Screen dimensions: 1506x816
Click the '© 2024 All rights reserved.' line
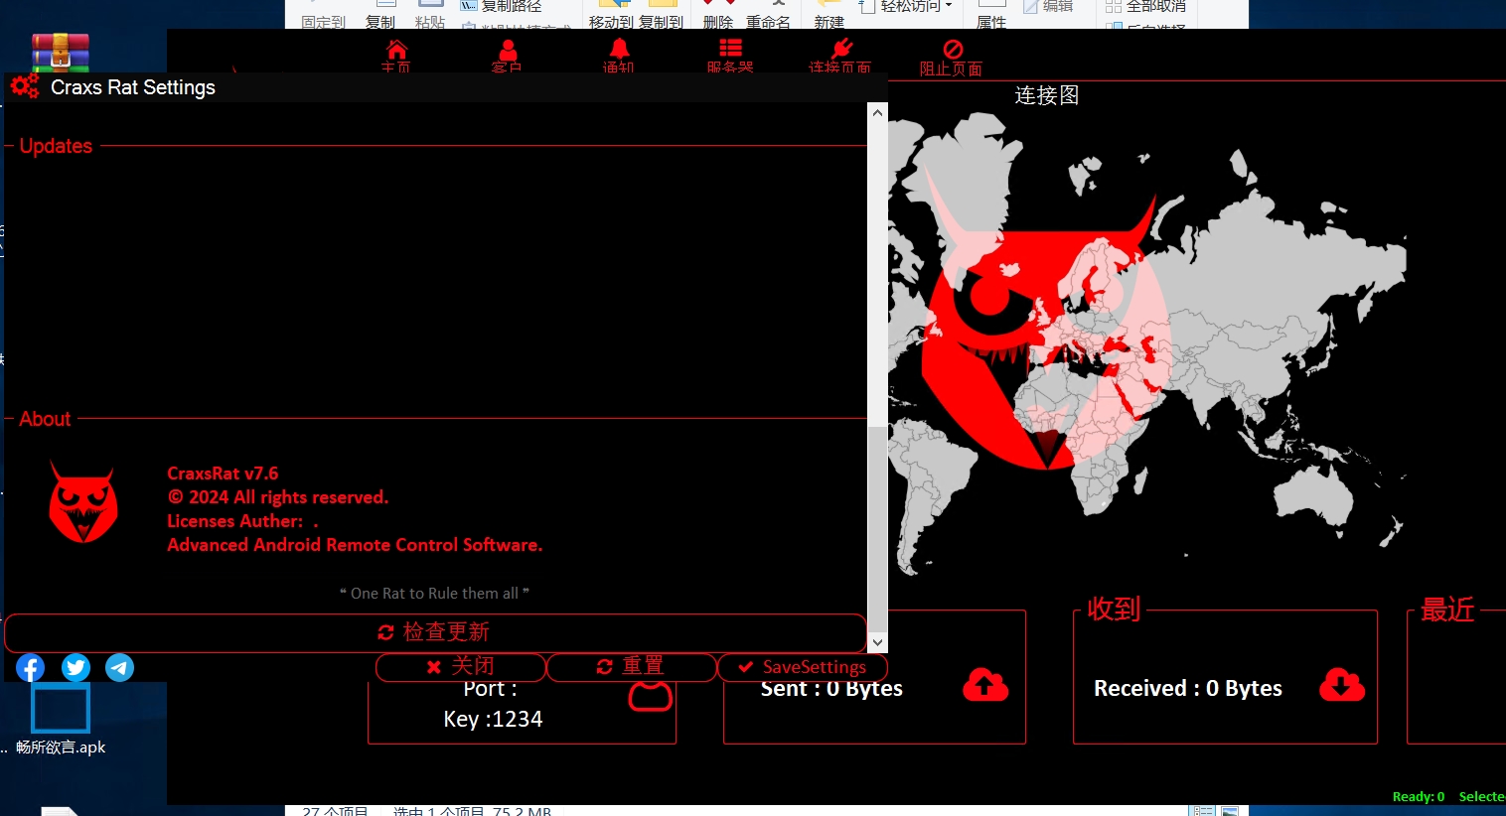click(278, 497)
